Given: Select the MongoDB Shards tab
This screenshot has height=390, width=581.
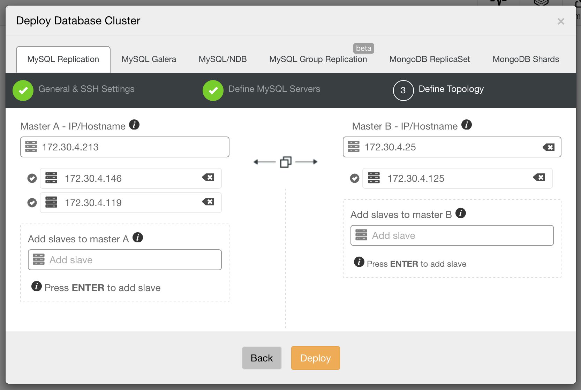Looking at the screenshot, I should click(526, 59).
